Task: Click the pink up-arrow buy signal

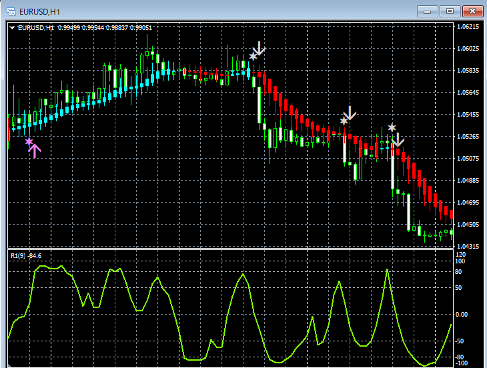Action: pyautogui.click(x=35, y=151)
